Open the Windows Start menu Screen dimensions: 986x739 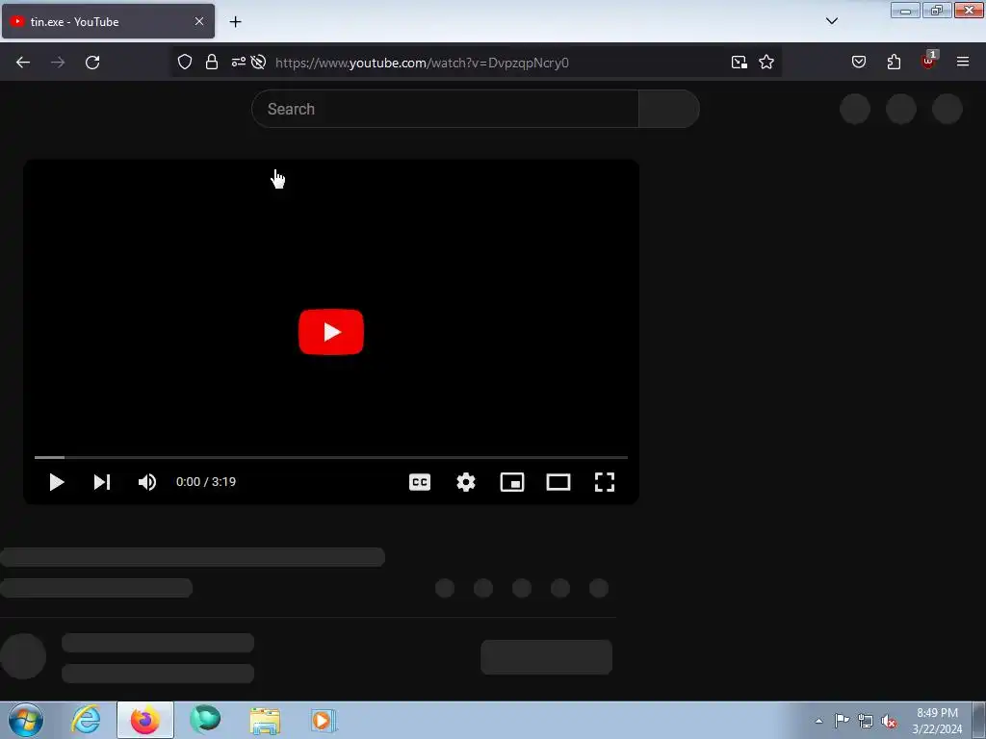(x=26, y=720)
